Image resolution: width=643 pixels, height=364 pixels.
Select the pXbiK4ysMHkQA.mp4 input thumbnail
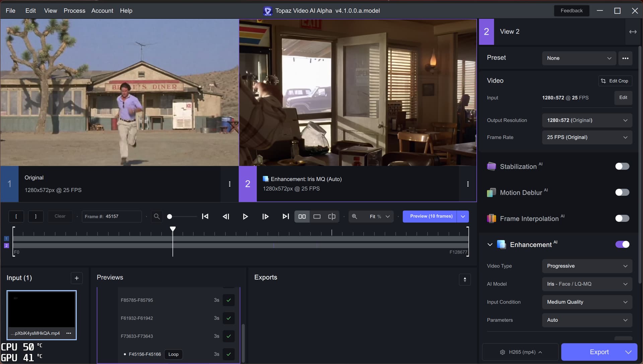[42, 310]
